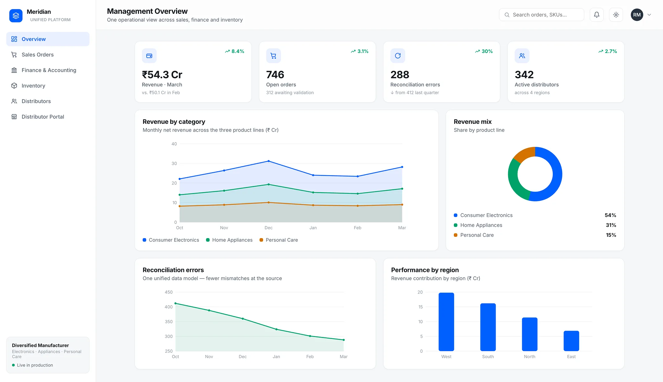Click the Performance by region heading

coord(425,270)
